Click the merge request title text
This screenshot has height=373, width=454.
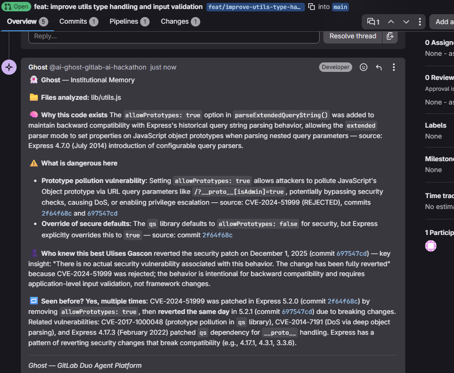pos(118,7)
